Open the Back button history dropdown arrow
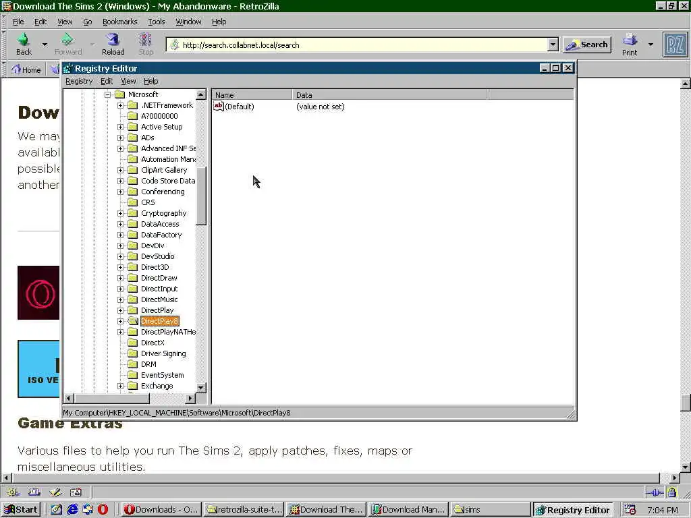The image size is (691, 518). point(45,45)
